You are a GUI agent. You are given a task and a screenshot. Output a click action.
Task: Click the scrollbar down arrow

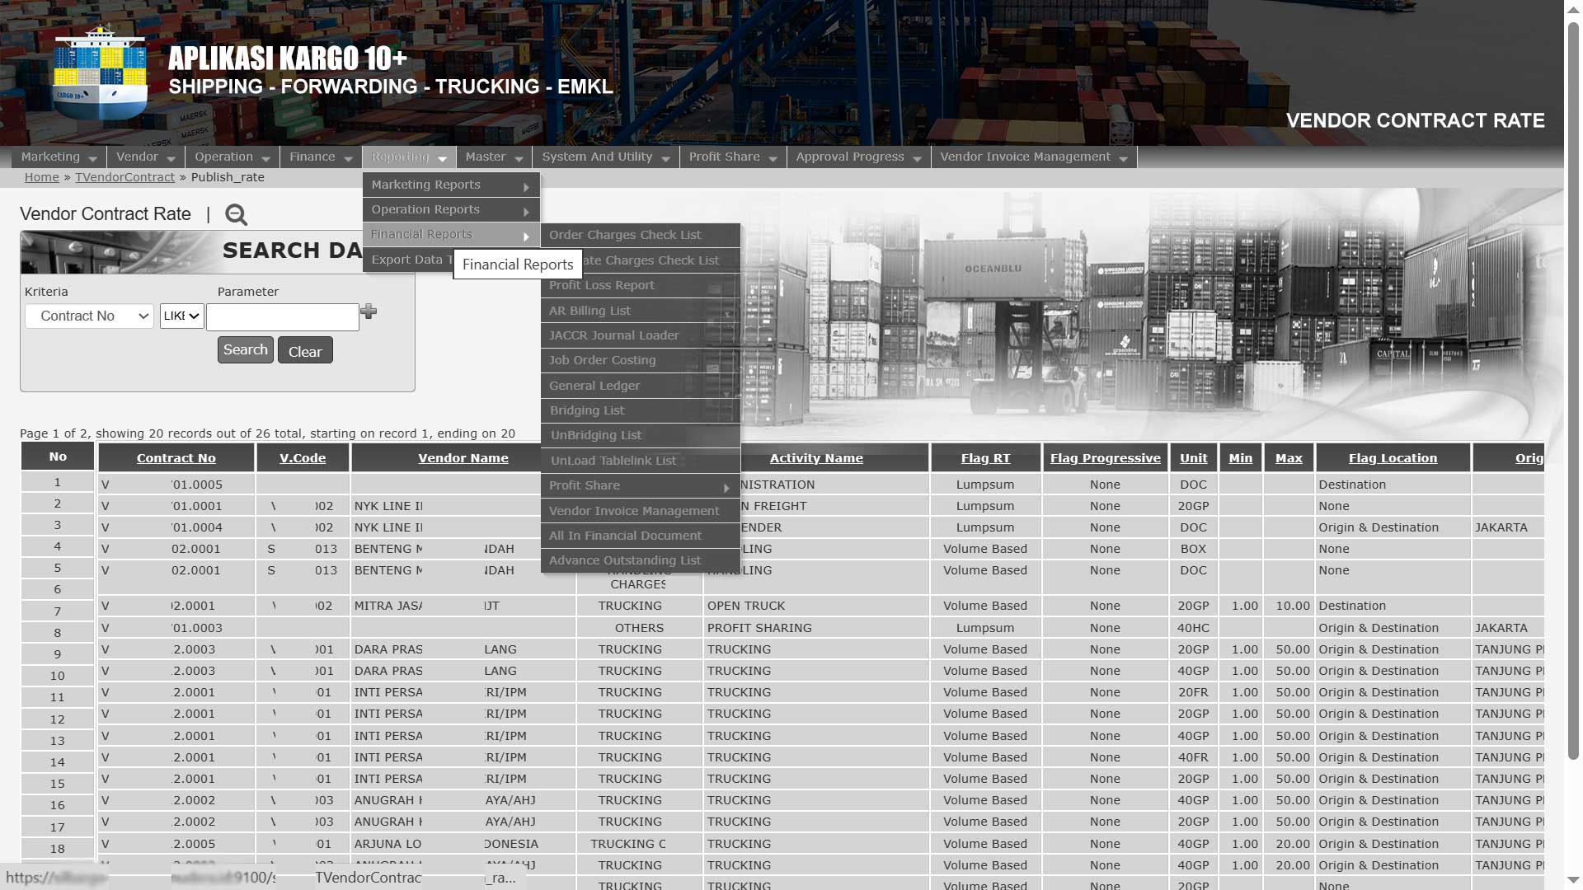pyautogui.click(x=1573, y=881)
